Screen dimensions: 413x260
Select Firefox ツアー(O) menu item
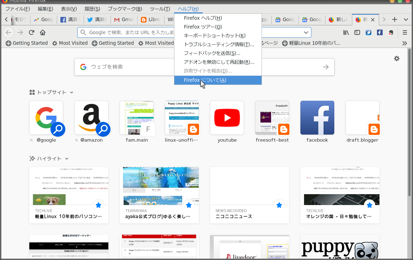pyautogui.click(x=218, y=27)
